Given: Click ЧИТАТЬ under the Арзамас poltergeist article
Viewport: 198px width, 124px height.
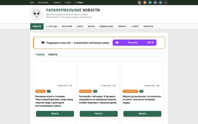Looking at the screenshot, I should pos(99,114).
